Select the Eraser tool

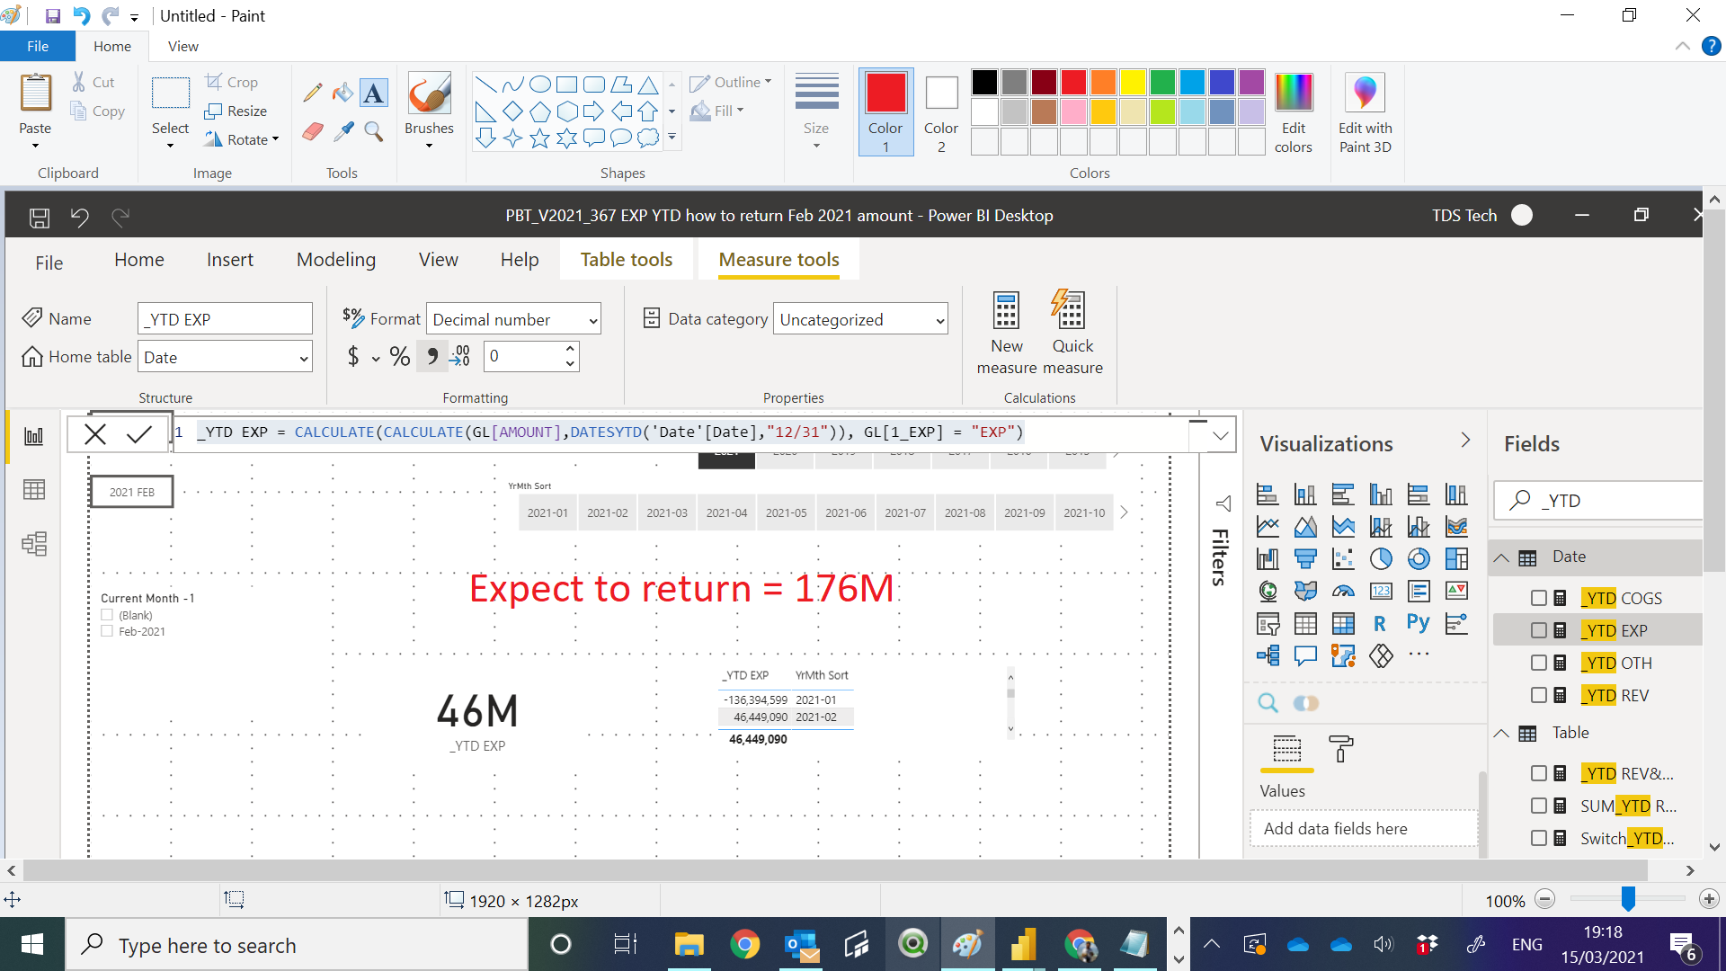click(313, 132)
